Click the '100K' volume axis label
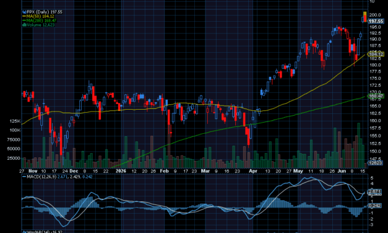The width and height of the screenshot is (388, 233). click(15, 130)
